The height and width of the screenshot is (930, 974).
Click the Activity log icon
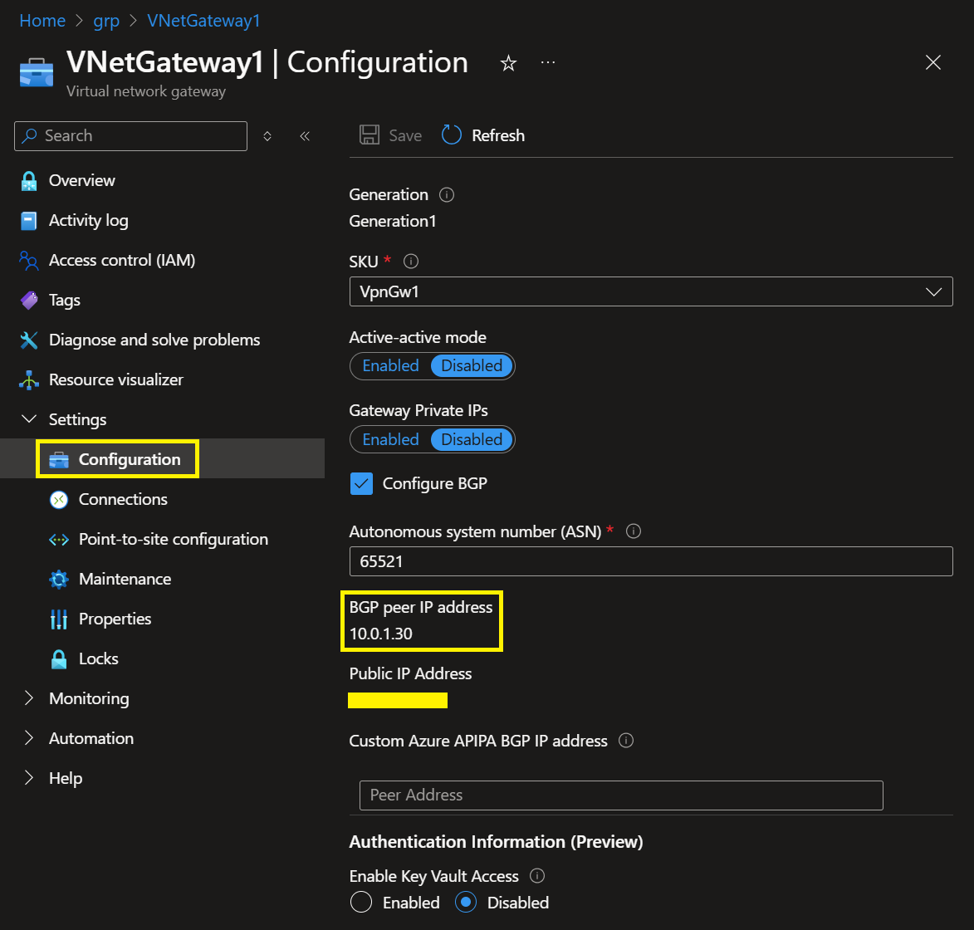coord(28,221)
